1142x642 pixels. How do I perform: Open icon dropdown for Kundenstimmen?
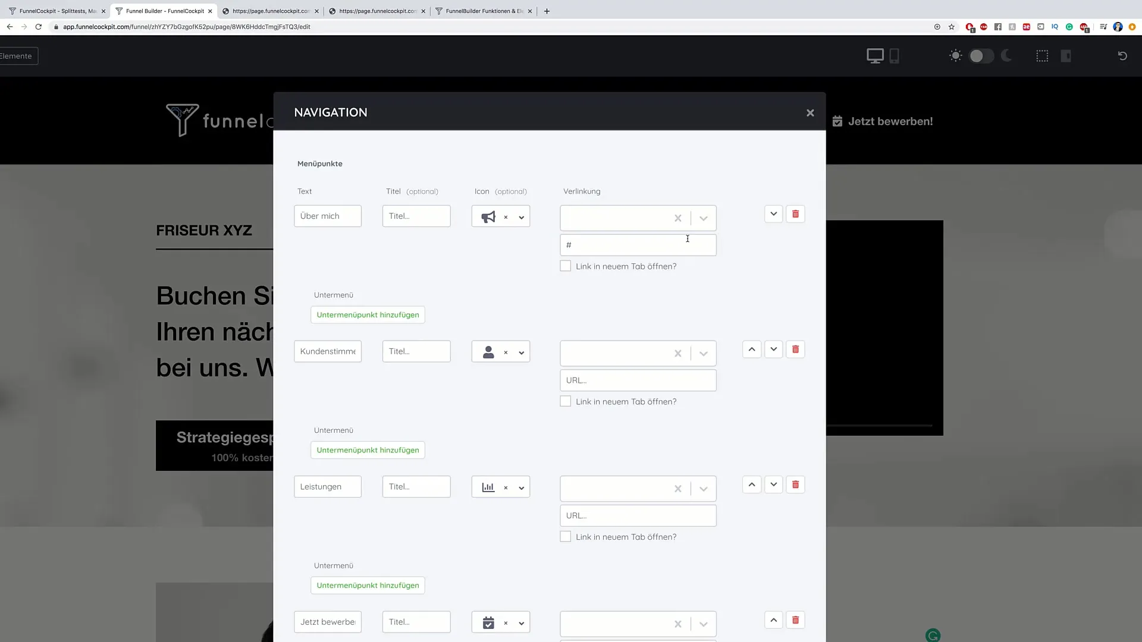522,353
